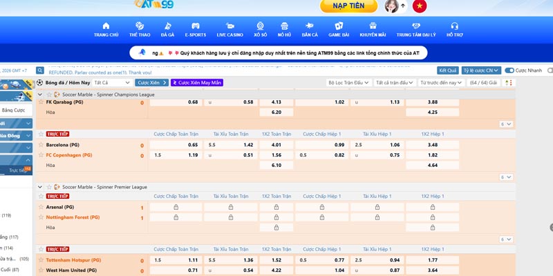Select the Cược Xiên May Mắn tab
The width and height of the screenshot is (553, 276).
(x=197, y=83)
